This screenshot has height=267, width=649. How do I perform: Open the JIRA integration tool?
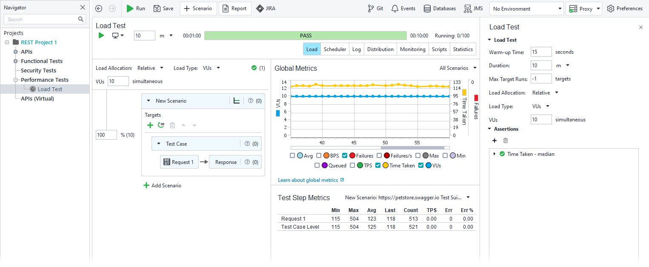point(265,8)
